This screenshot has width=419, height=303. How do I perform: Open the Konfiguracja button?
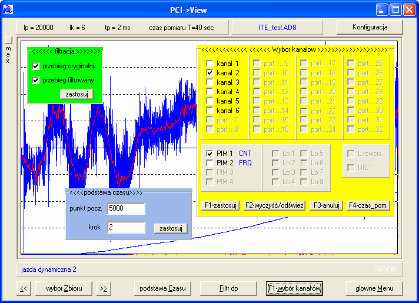(x=370, y=27)
